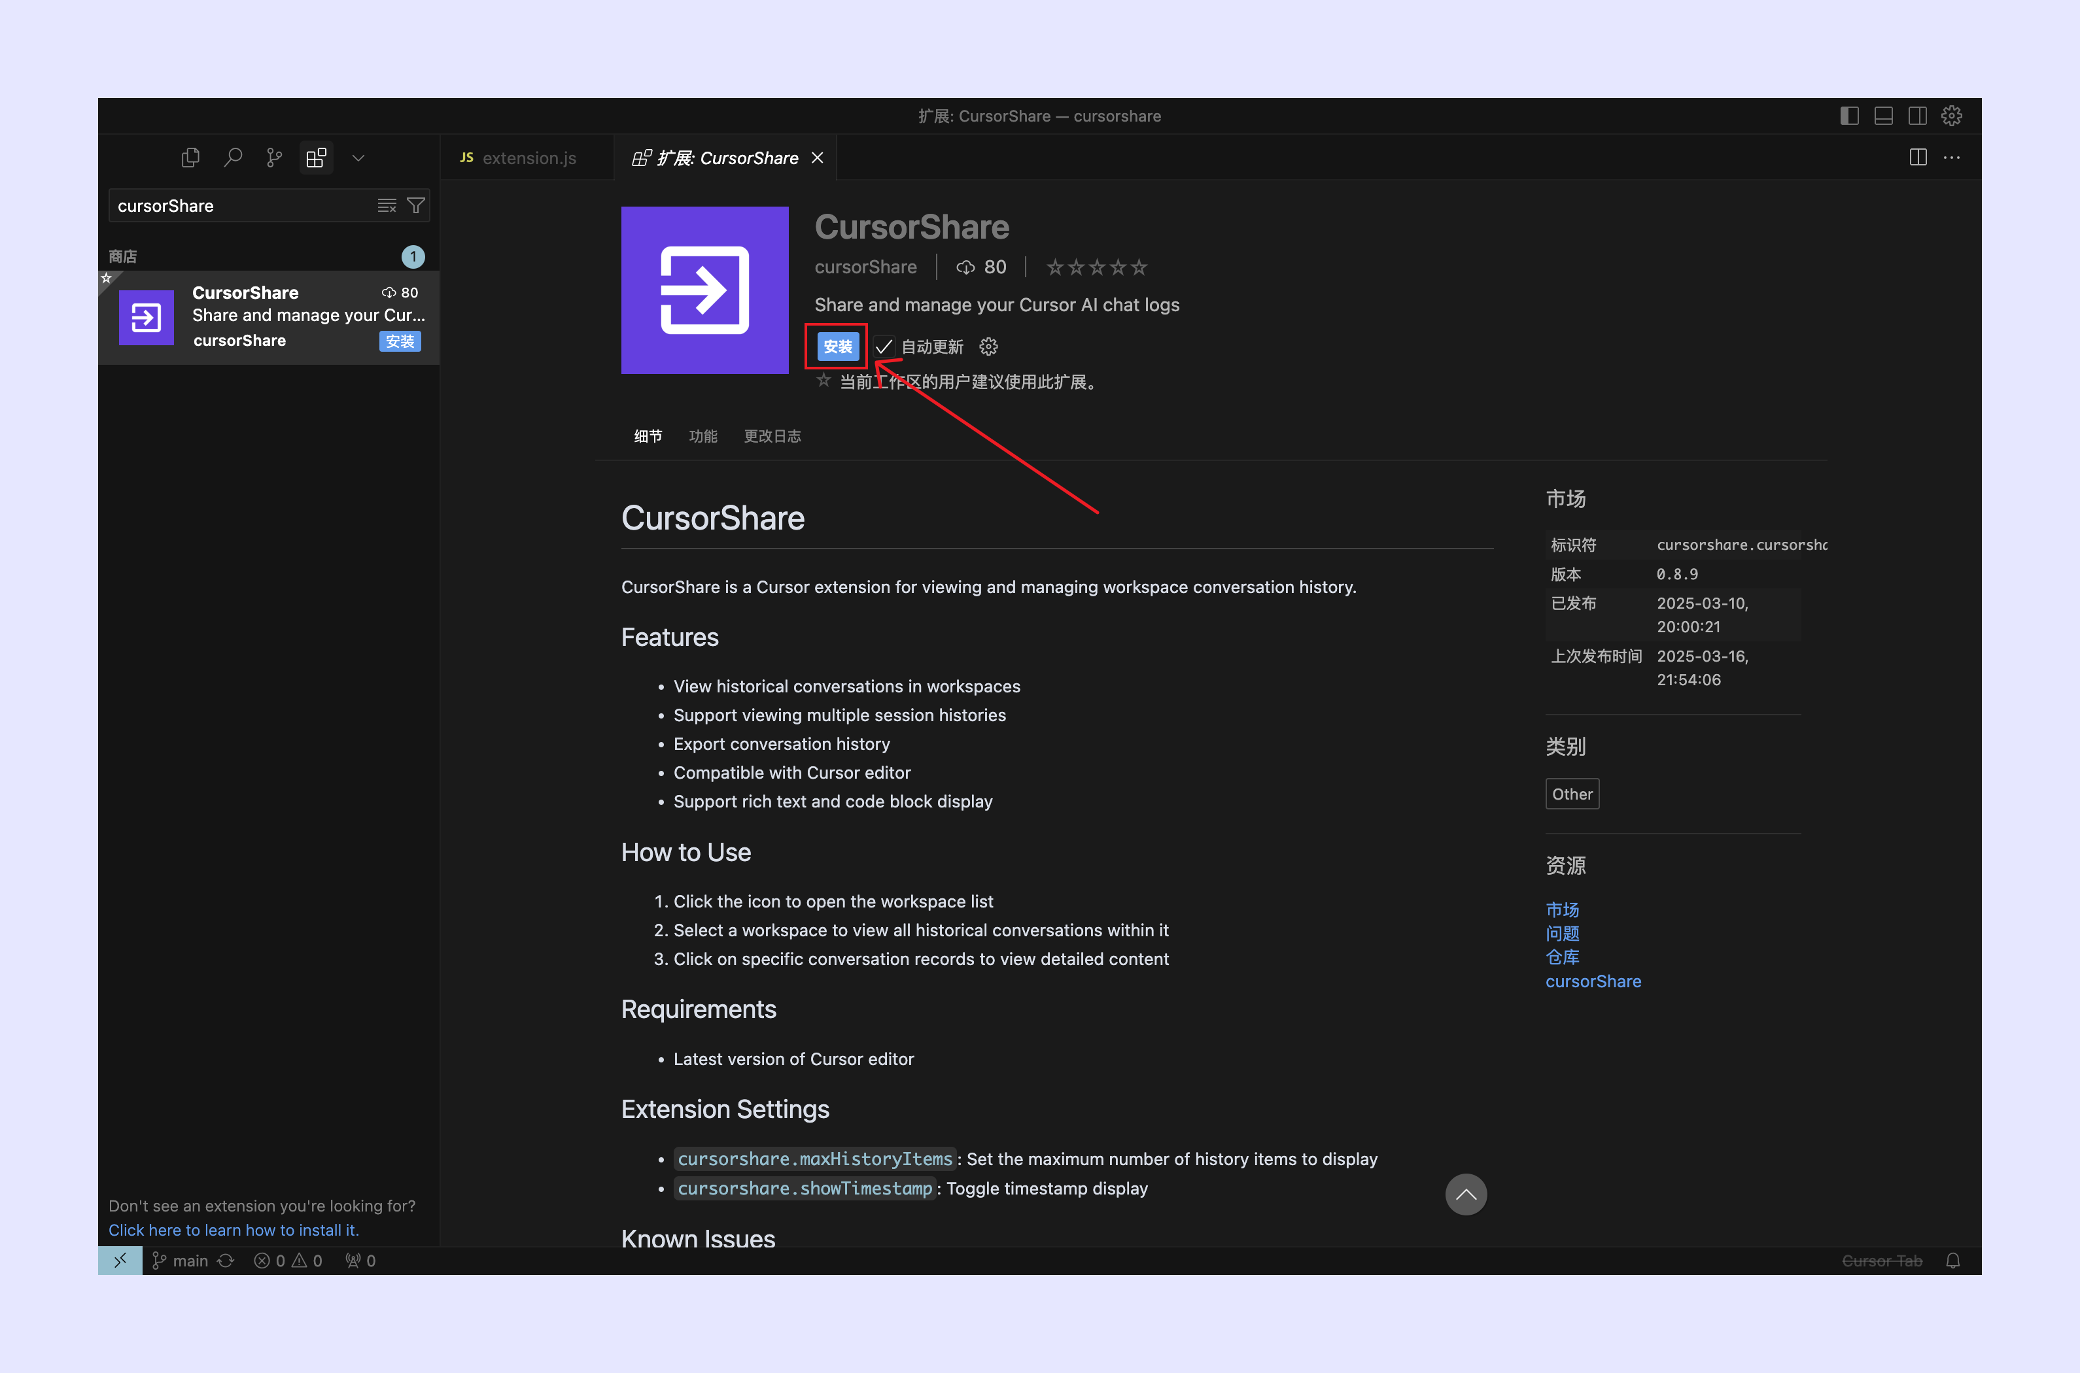Click the download count 80 in header
This screenshot has height=1373, width=2080.
981,267
